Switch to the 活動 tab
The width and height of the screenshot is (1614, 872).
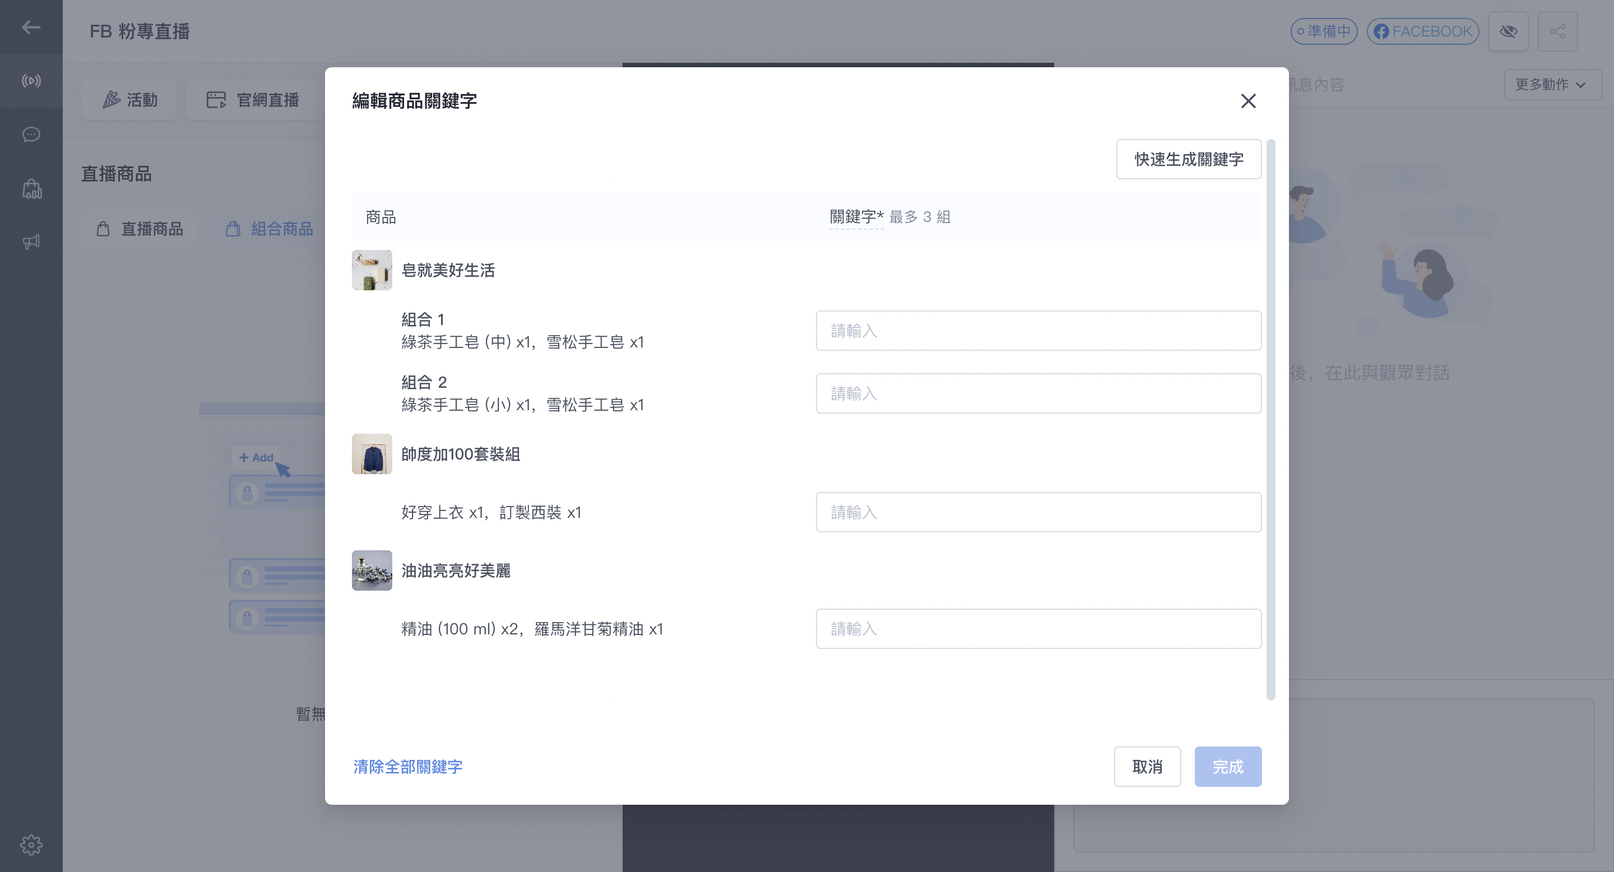[129, 100]
